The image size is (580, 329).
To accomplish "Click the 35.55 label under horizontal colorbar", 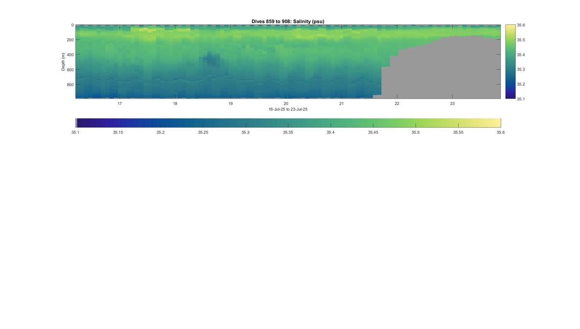I will tap(458, 132).
